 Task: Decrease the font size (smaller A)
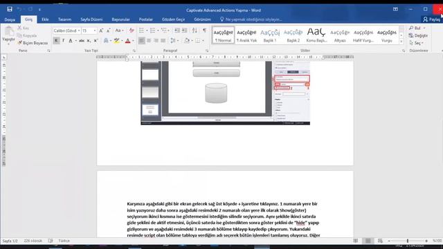(x=108, y=30)
